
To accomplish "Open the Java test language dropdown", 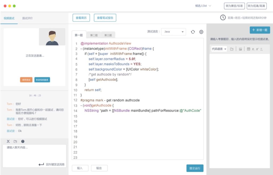I will pos(174,32).
